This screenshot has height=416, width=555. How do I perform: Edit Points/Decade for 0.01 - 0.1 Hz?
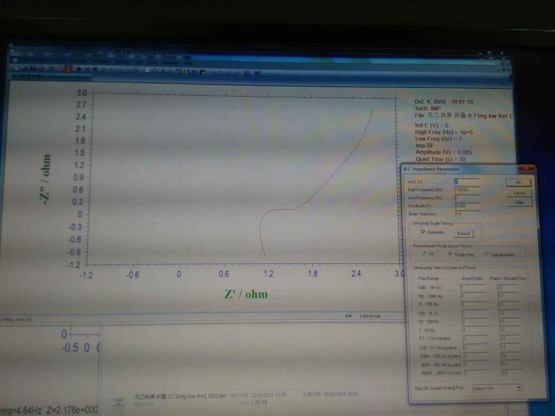point(511,348)
